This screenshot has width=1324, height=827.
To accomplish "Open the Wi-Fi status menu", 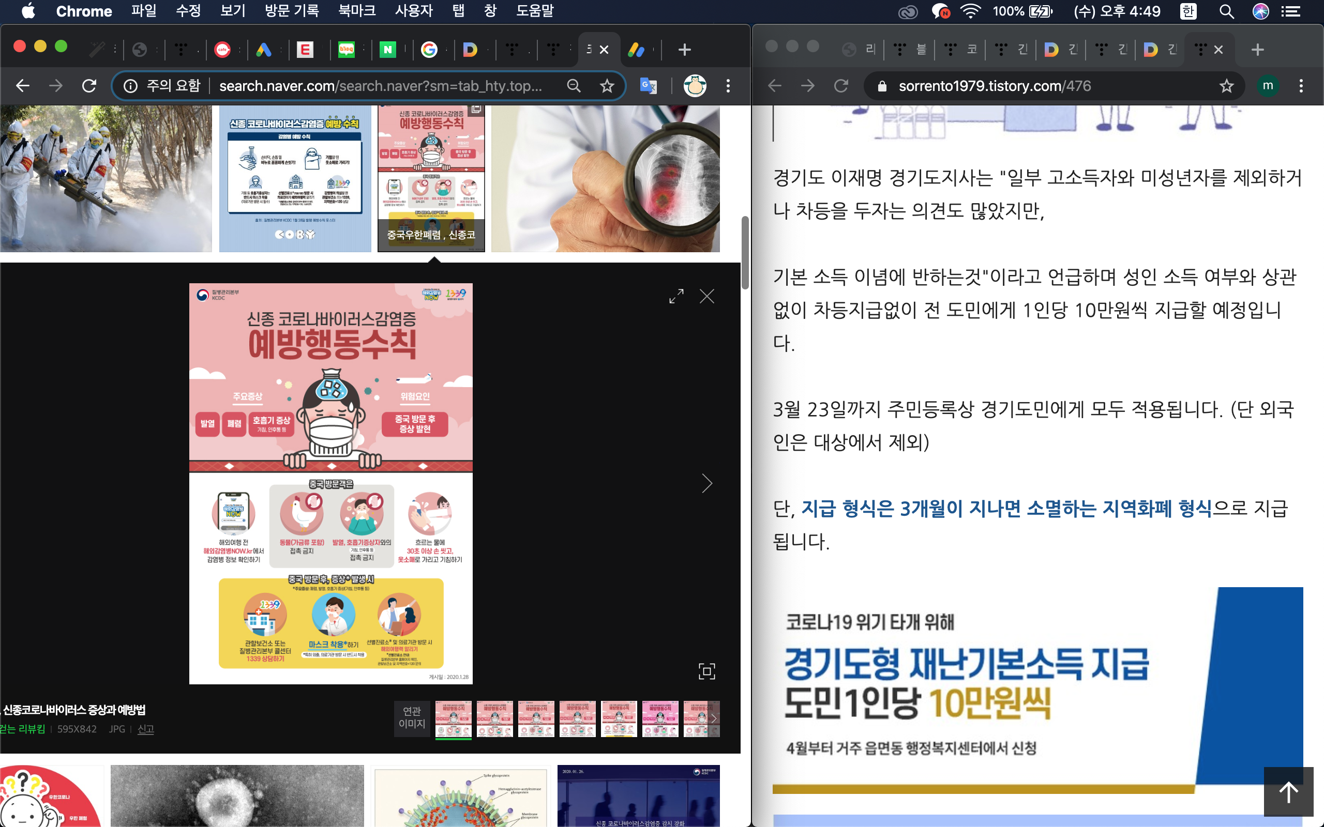I will pyautogui.click(x=970, y=11).
